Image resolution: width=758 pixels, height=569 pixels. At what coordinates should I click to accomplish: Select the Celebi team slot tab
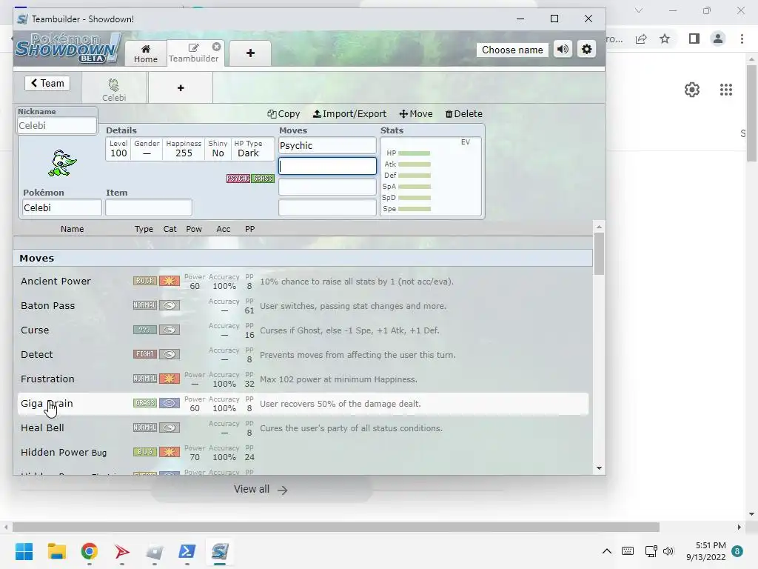(x=114, y=89)
